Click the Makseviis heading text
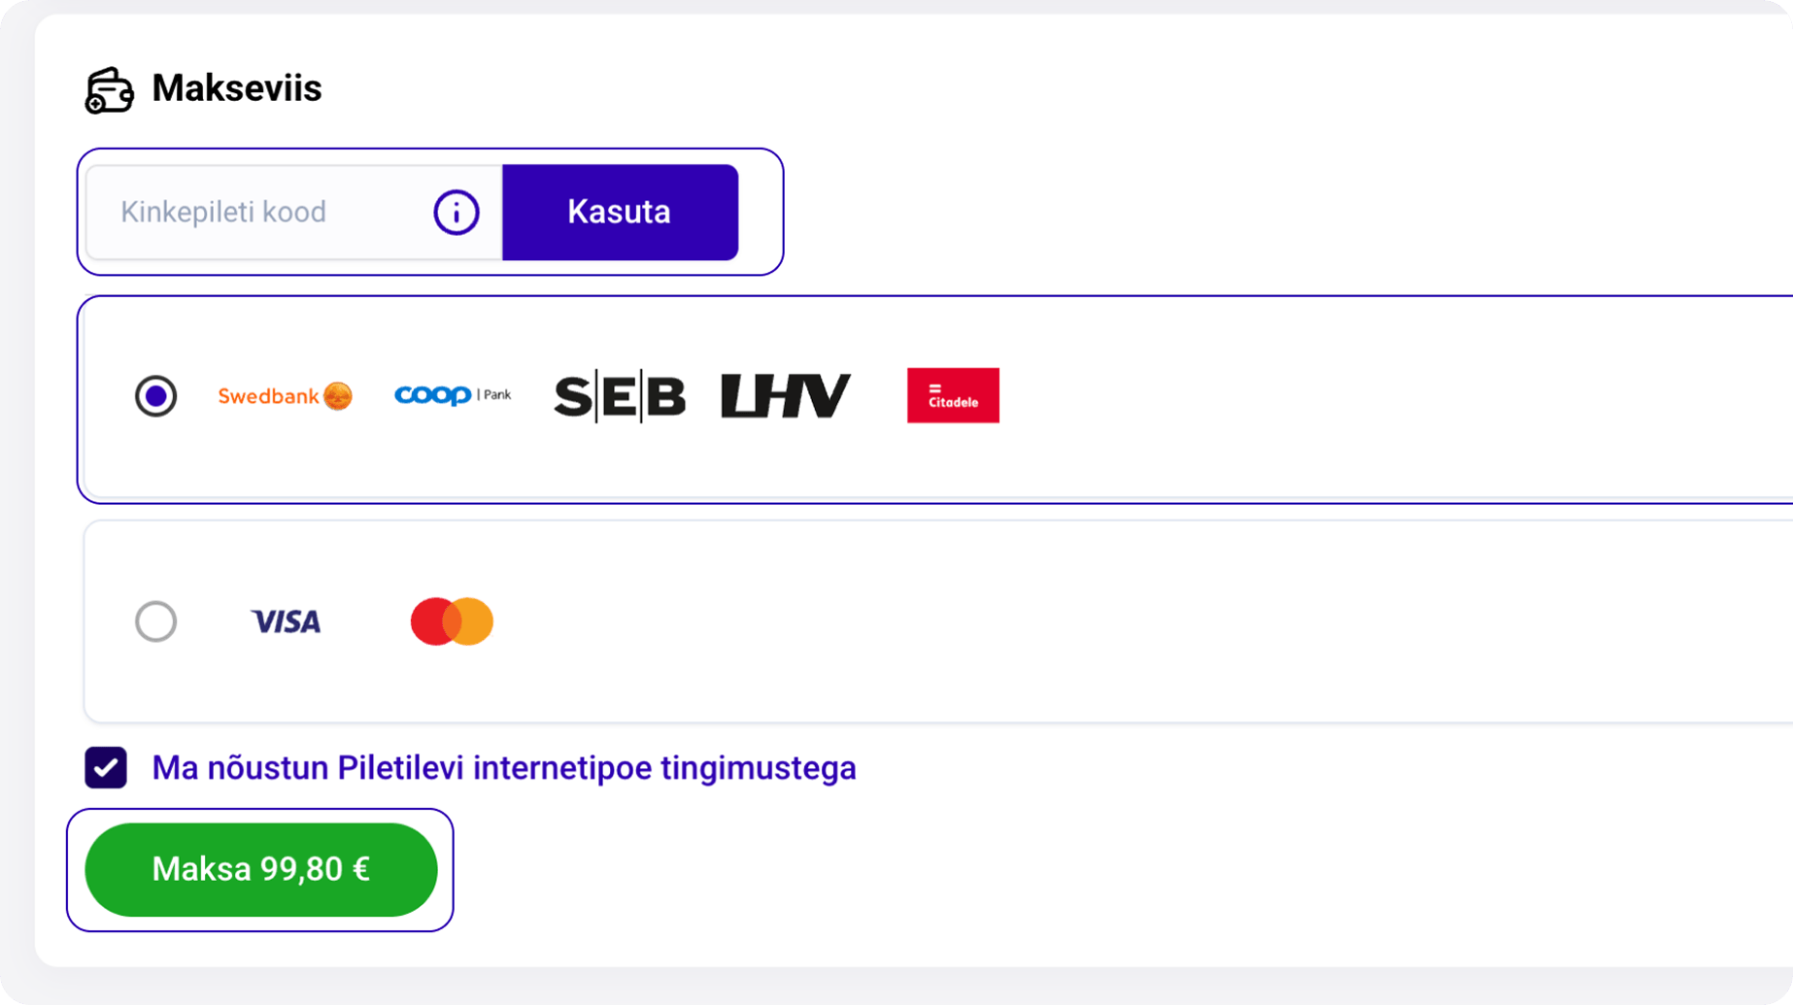 [236, 88]
